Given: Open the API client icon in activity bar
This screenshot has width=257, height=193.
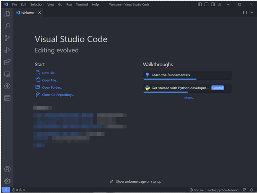Looking at the screenshot, I should click(x=7, y=98).
